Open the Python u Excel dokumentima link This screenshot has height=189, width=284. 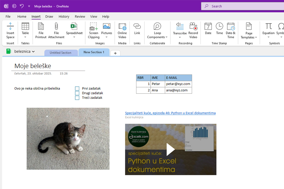pos(170,113)
